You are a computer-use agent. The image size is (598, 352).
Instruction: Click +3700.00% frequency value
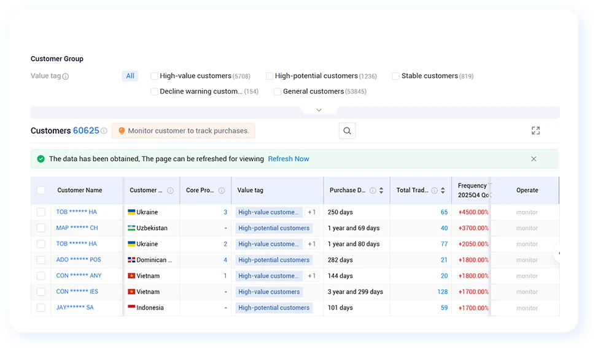[473, 228]
